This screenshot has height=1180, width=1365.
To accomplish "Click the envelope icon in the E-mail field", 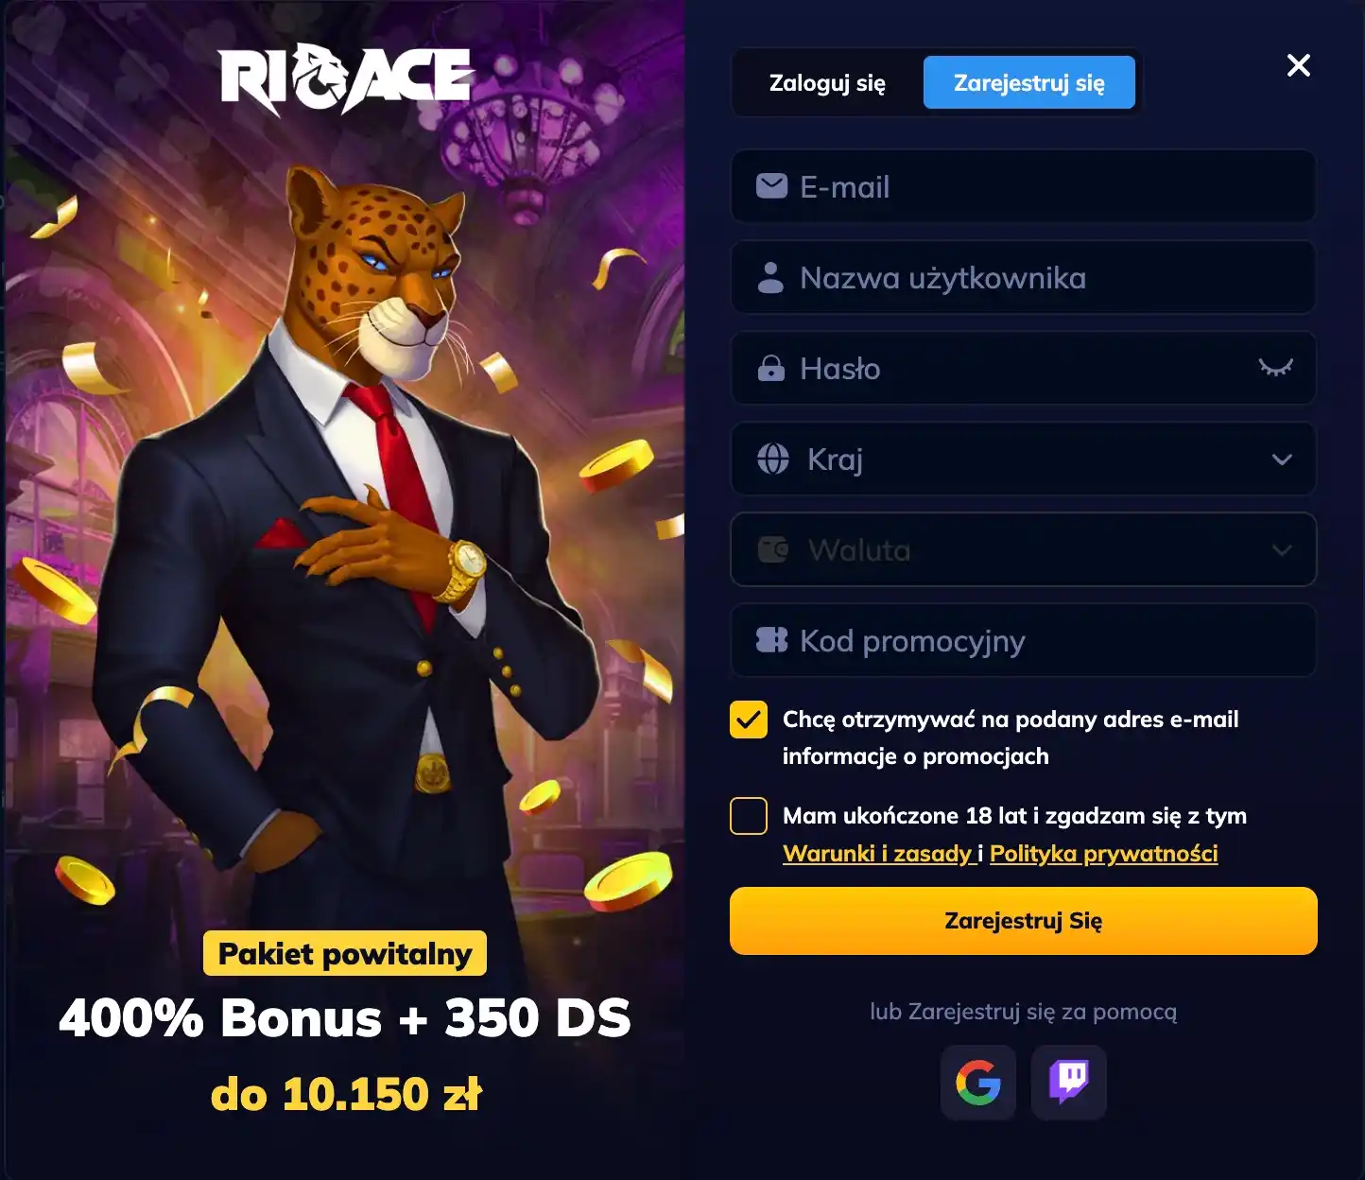I will coord(771,186).
